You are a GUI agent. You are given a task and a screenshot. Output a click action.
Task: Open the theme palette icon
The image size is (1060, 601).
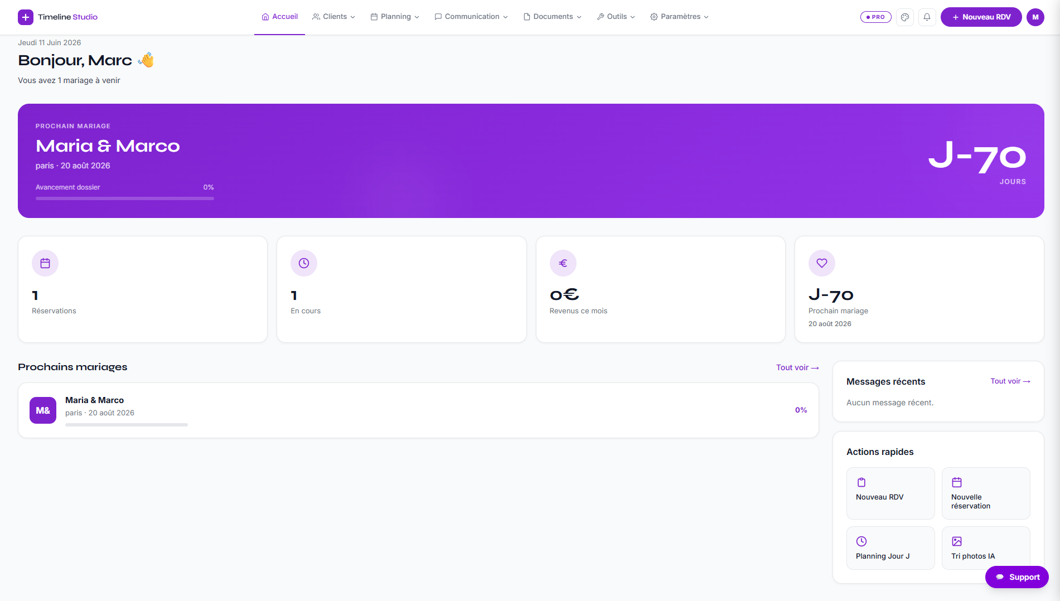[905, 17]
